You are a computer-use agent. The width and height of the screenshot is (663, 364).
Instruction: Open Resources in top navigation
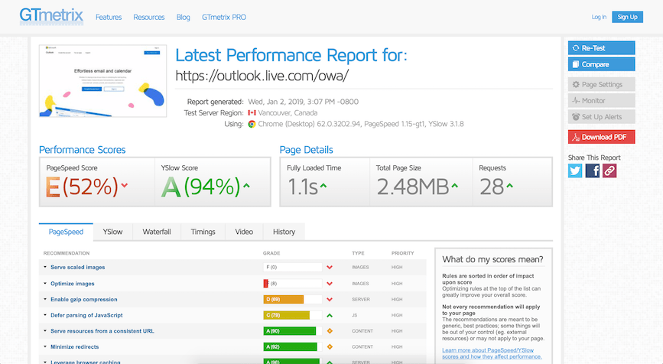coord(149,18)
